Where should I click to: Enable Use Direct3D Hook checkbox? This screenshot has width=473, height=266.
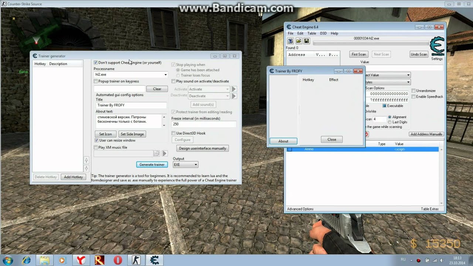[x=174, y=133]
